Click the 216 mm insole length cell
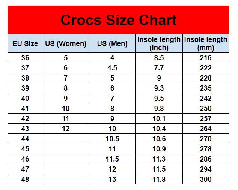 coord(206,58)
